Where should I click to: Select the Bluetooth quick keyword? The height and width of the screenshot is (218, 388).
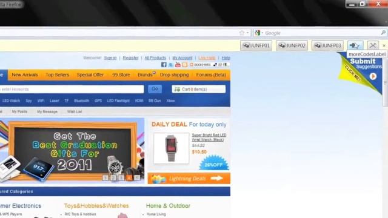point(81,101)
